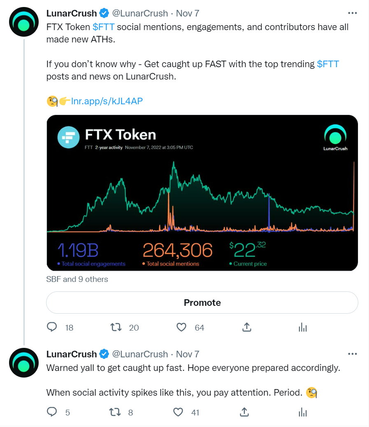369x427 pixels.
Task: View analytics for the second tweet
Action: click(x=303, y=412)
